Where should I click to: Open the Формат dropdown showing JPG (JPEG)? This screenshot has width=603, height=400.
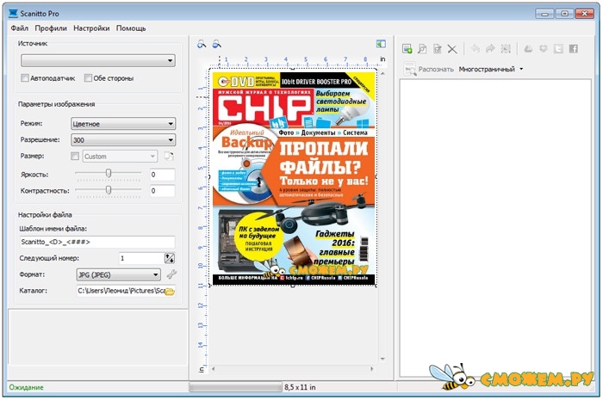pos(119,274)
